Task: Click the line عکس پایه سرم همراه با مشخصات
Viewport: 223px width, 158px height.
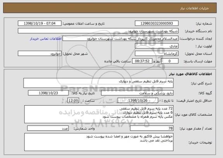Action: [137, 116]
